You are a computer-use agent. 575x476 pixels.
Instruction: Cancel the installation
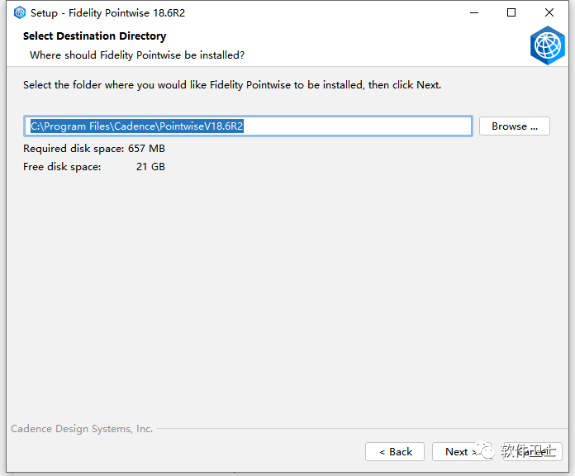click(533, 451)
